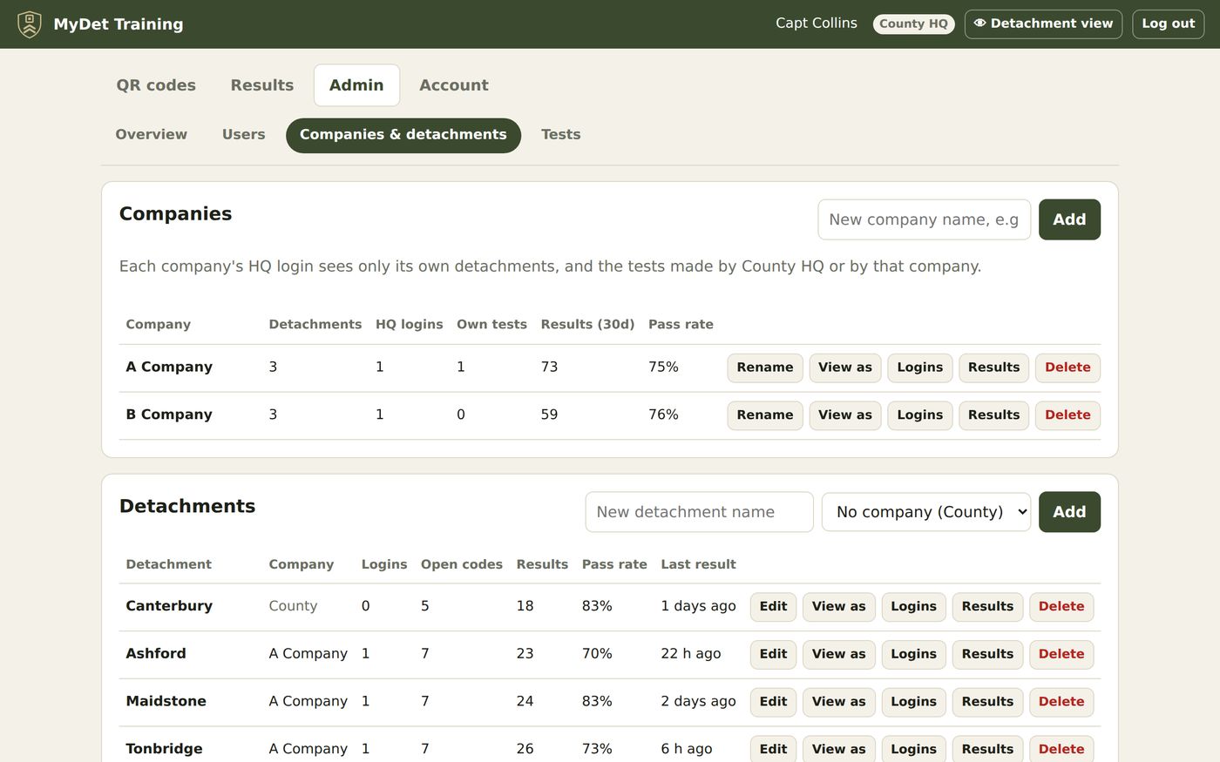The height and width of the screenshot is (762, 1220).
Task: Click the MyDet Training shield logo
Action: [x=30, y=24]
